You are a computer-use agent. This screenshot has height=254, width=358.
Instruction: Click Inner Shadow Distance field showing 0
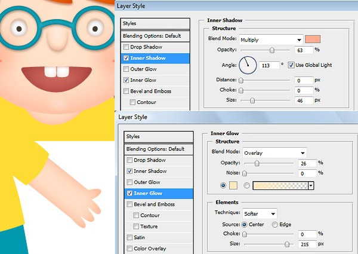(304, 81)
